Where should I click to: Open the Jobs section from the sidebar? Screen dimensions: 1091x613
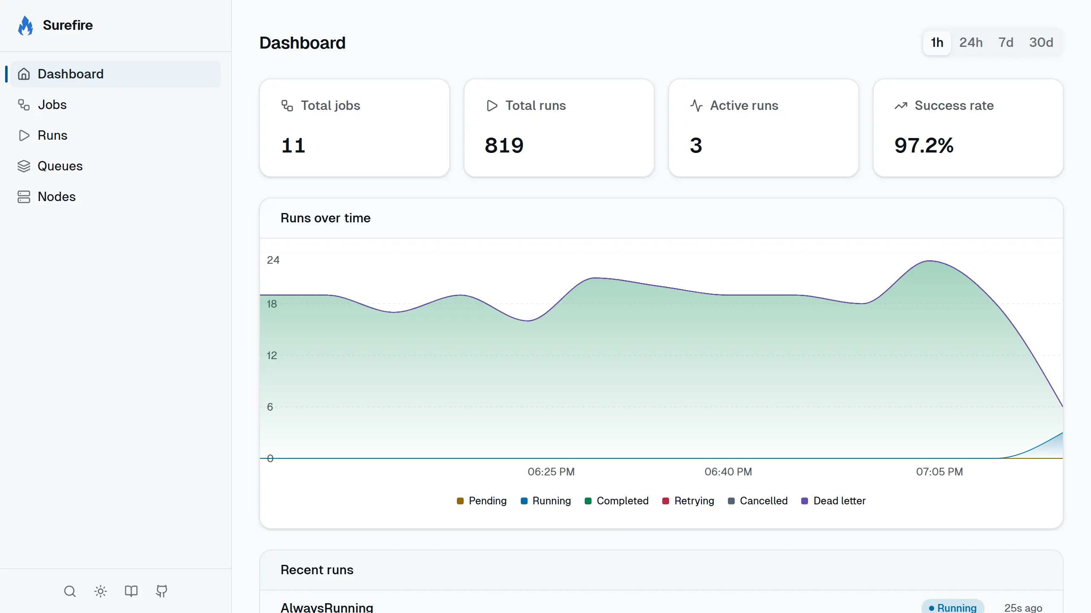52,104
